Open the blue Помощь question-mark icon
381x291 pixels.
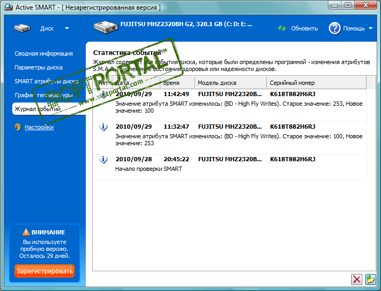click(x=335, y=28)
